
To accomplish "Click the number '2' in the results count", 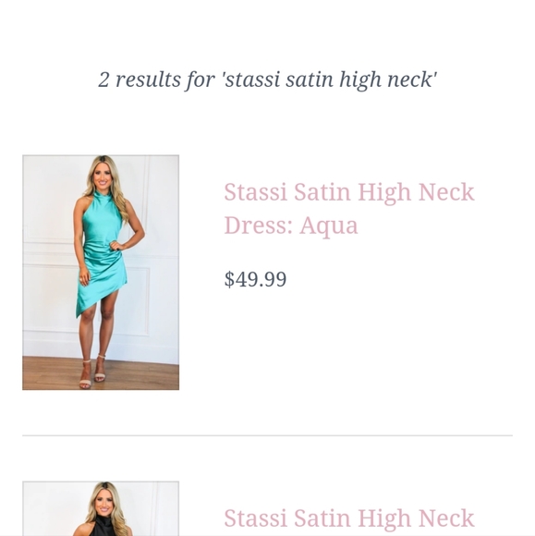I will click(103, 79).
